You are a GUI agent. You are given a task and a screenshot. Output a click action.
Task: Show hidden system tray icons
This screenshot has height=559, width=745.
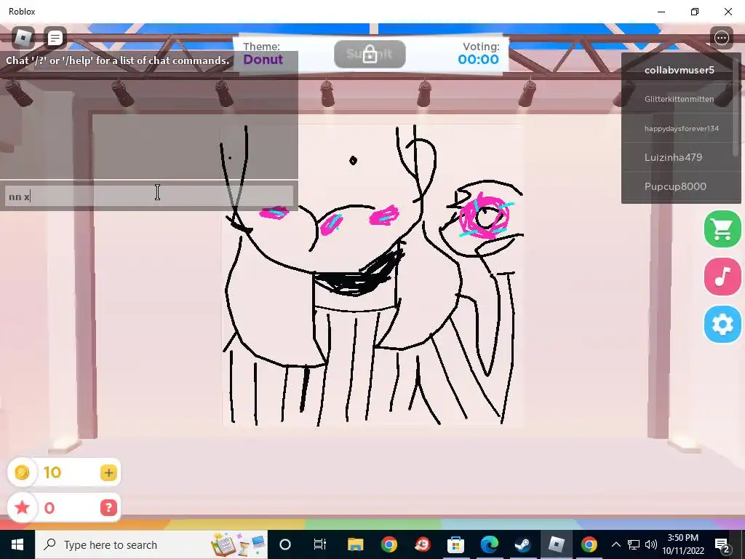click(615, 544)
